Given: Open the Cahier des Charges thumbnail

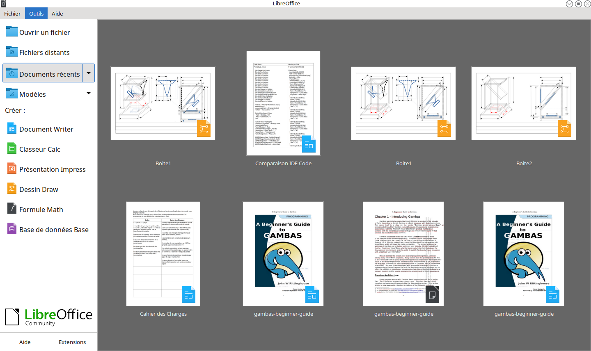Looking at the screenshot, I should tap(163, 254).
